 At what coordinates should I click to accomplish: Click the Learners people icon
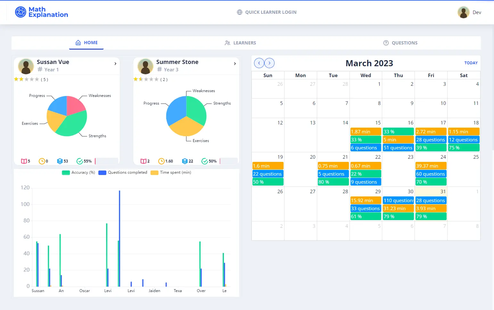227,43
